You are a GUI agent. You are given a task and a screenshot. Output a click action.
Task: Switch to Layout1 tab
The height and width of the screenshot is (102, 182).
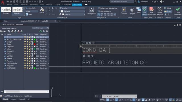(x=13, y=99)
